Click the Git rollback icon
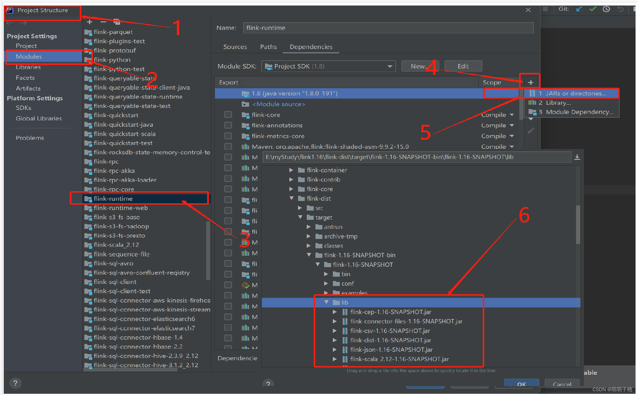The width and height of the screenshot is (637, 395). click(x=620, y=9)
